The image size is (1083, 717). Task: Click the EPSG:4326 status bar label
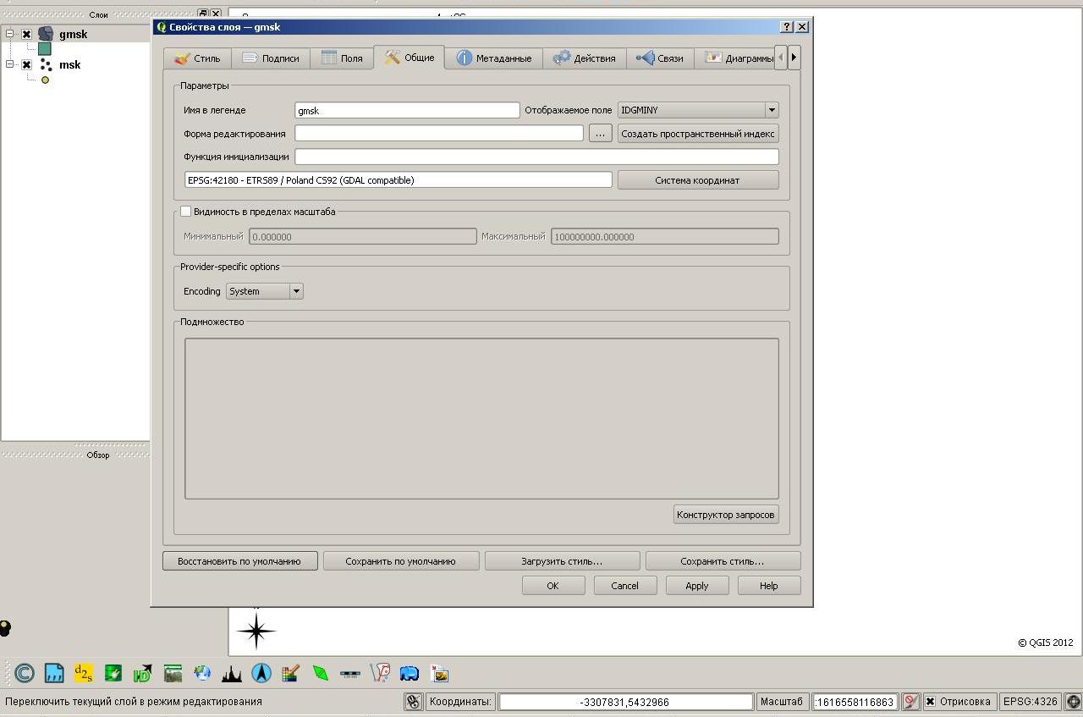tap(1031, 702)
